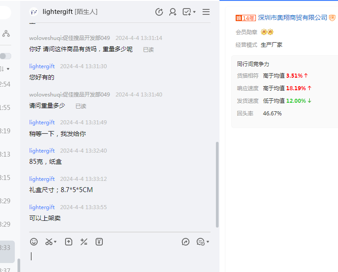Click the forward share arrow icon
This screenshot has height=272, width=338.
click(x=185, y=242)
